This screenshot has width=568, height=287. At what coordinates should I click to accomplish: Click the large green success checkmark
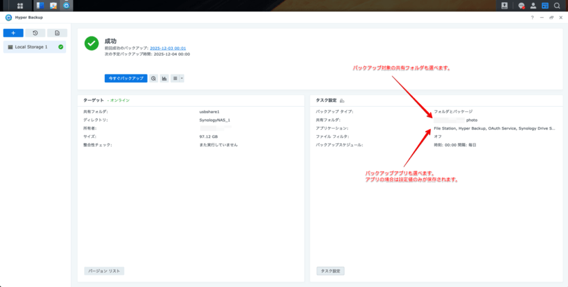coord(92,43)
